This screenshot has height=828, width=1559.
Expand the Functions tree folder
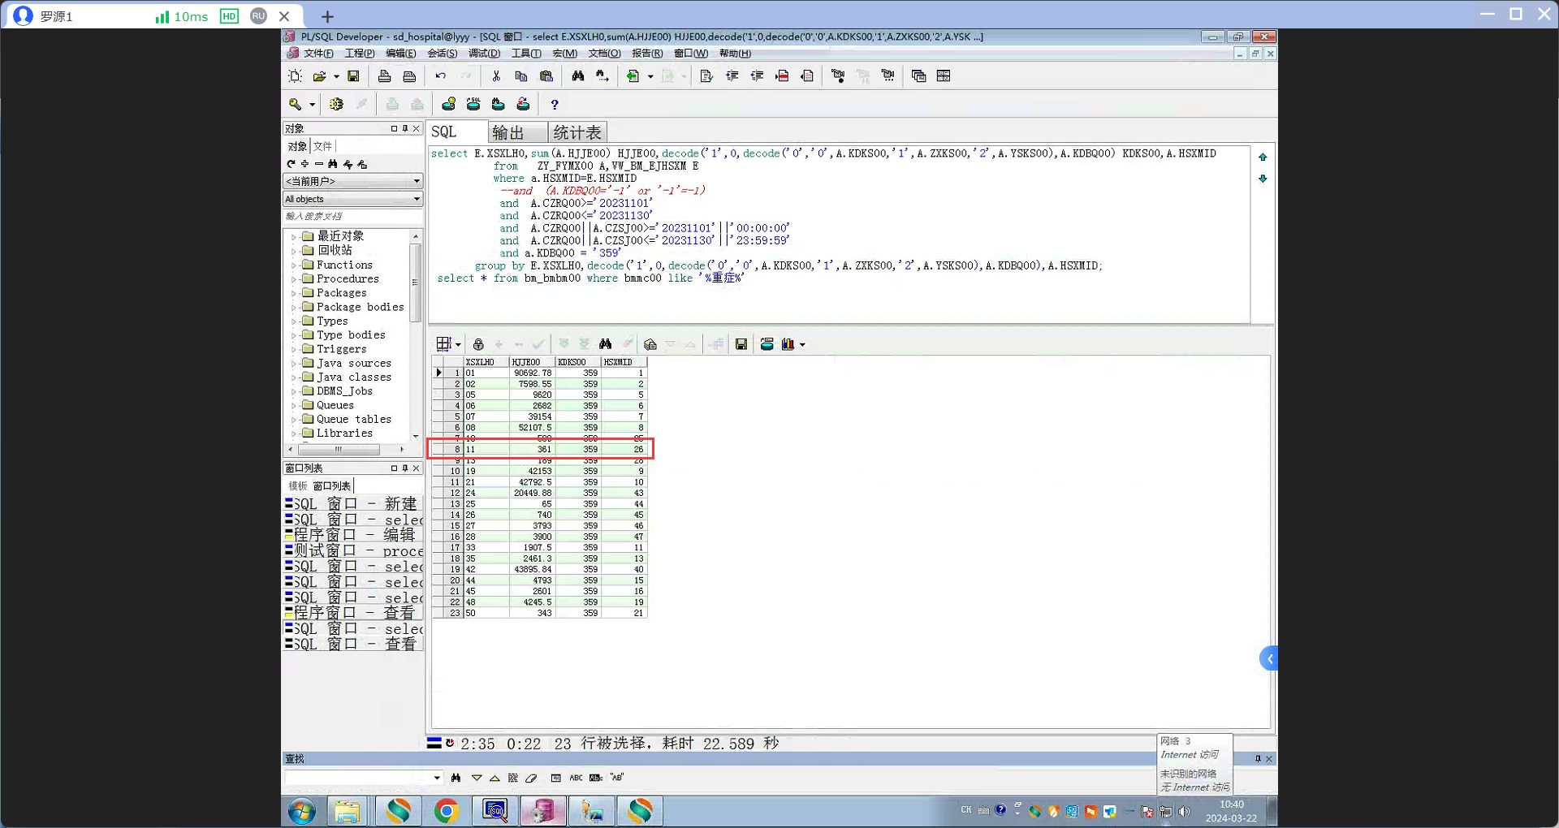coord(293,265)
